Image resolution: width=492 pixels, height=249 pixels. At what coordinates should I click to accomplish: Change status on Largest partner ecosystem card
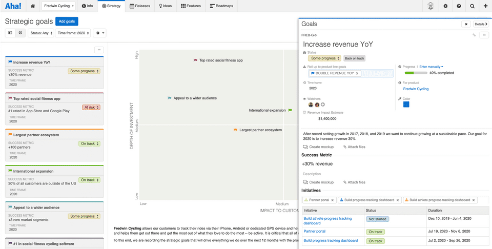point(89,143)
